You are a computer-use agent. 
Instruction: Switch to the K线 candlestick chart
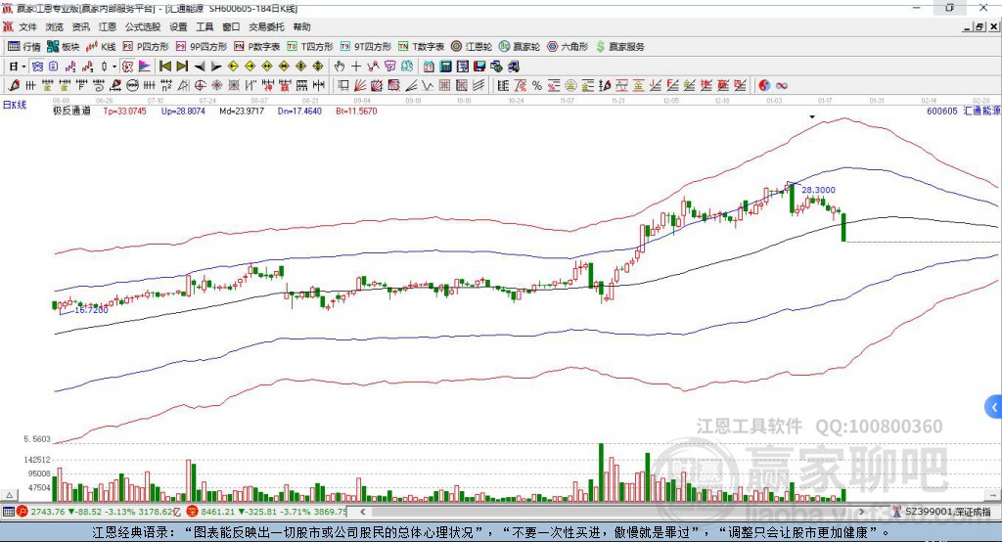tap(101, 47)
